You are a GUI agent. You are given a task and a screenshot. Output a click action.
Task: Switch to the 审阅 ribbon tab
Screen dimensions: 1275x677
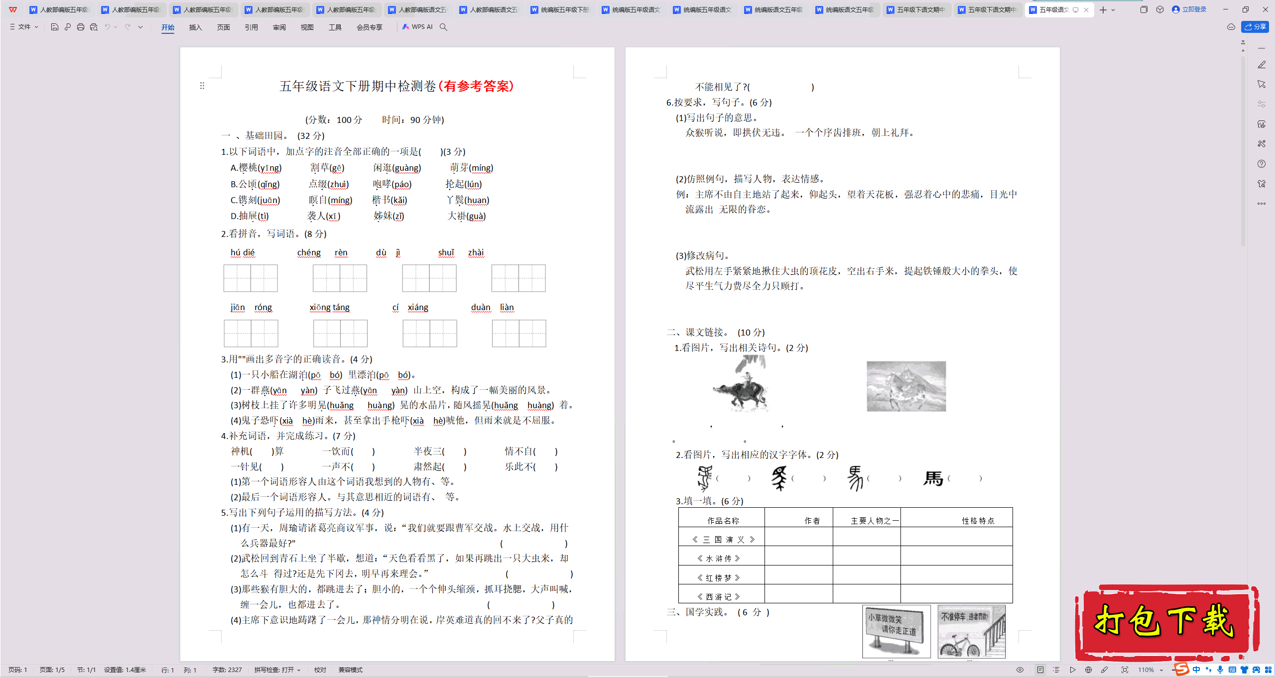279,27
